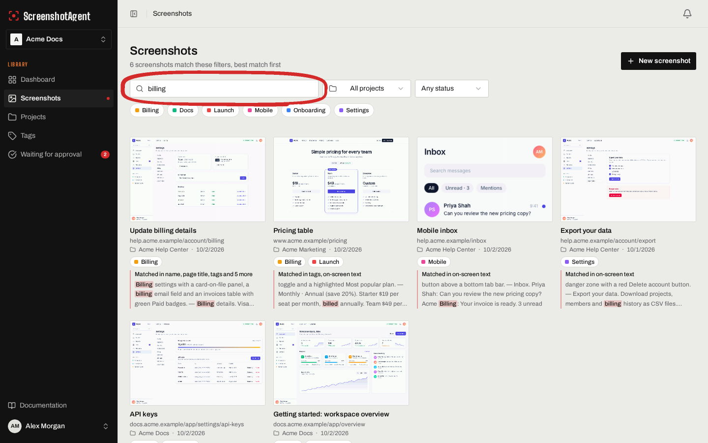Click the ScreenshotAgent logo icon
708x443 pixels.
14,16
